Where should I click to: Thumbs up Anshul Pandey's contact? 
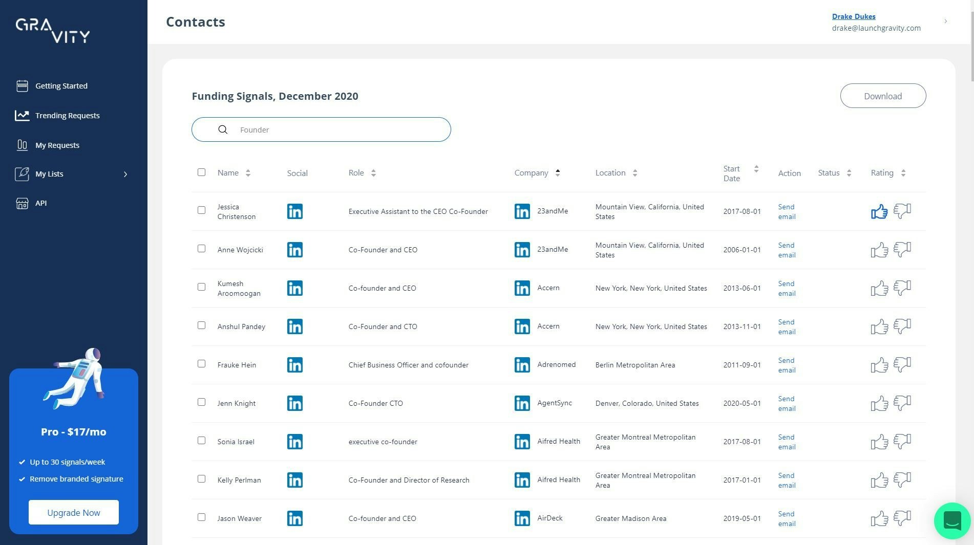tap(879, 326)
